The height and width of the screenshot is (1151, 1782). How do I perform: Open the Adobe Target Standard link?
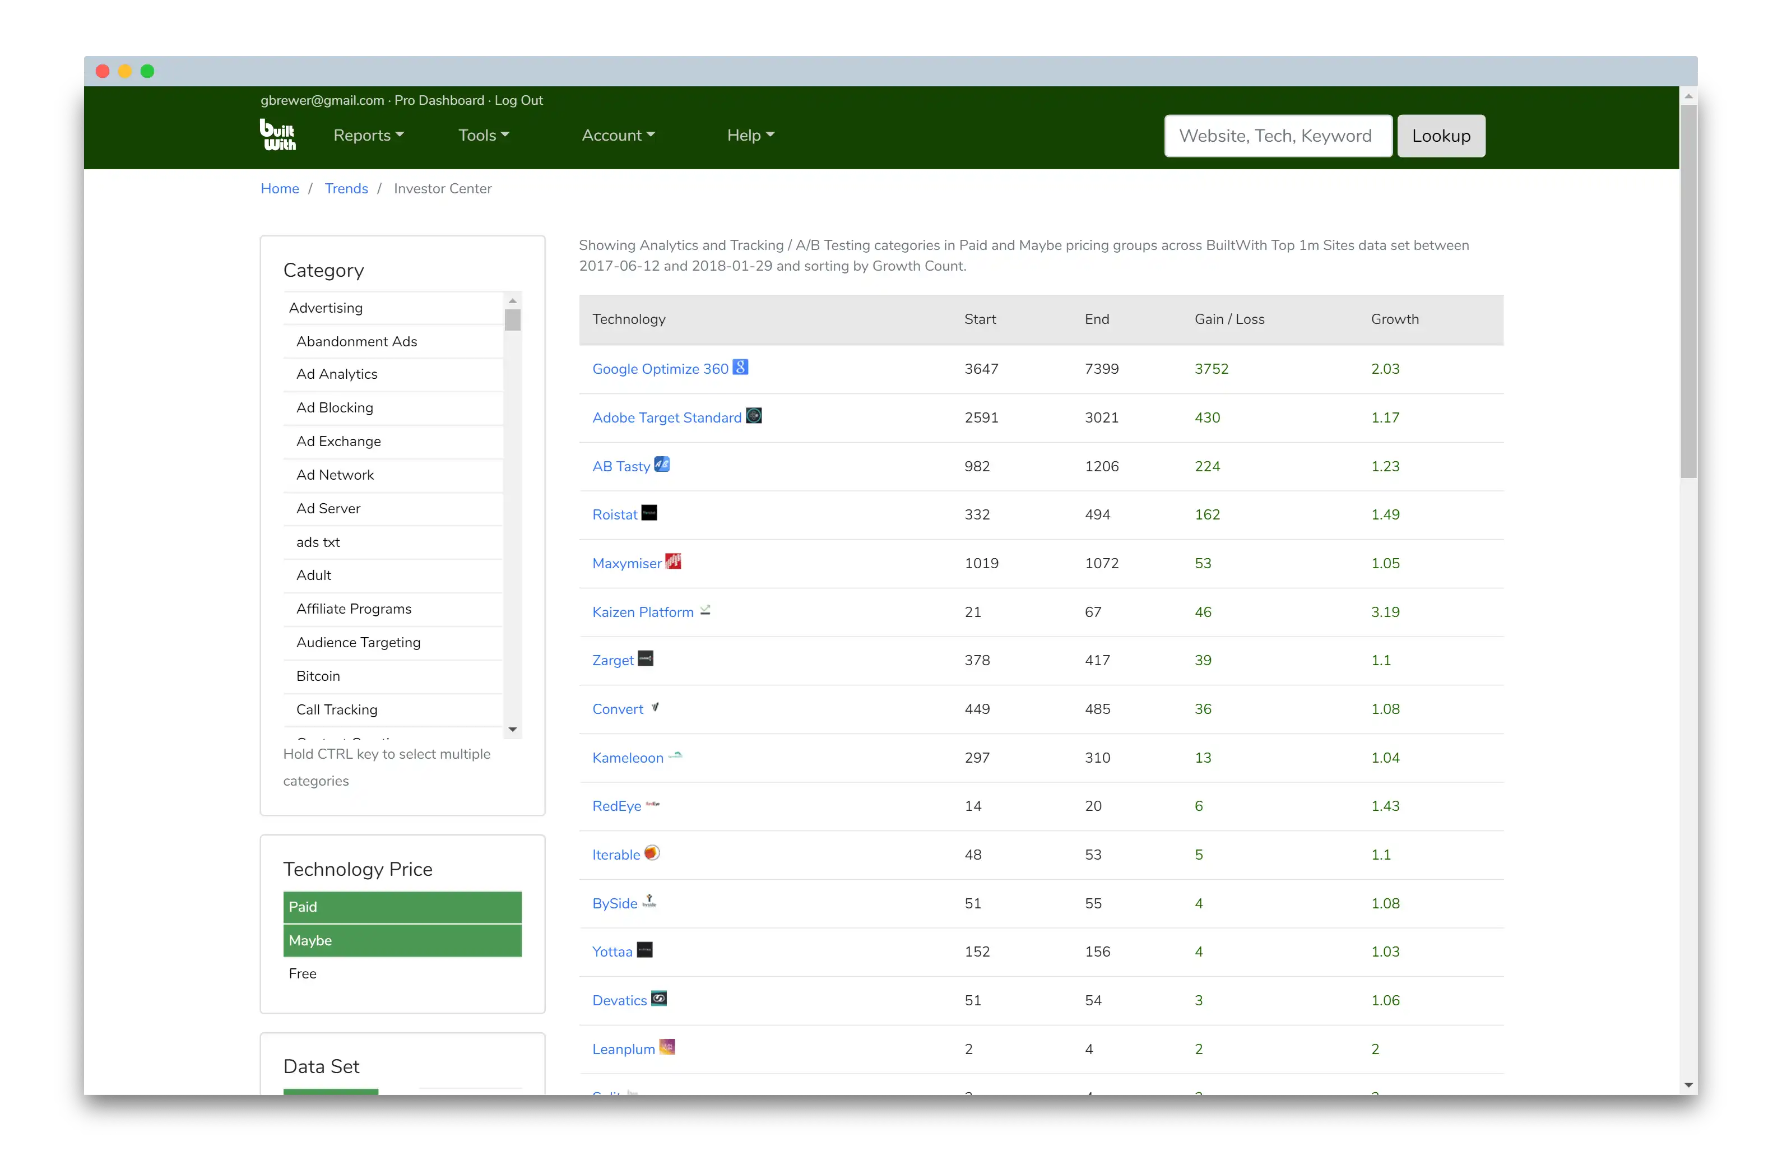(666, 418)
